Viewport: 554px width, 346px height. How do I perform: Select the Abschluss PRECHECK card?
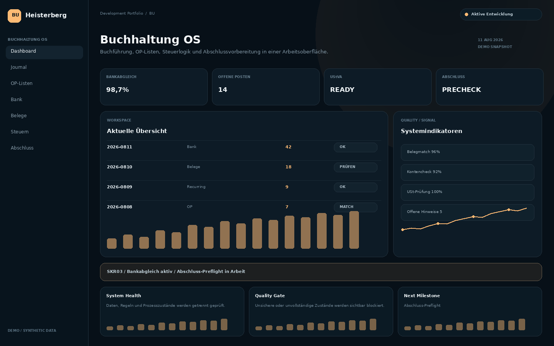pyautogui.click(x=490, y=87)
